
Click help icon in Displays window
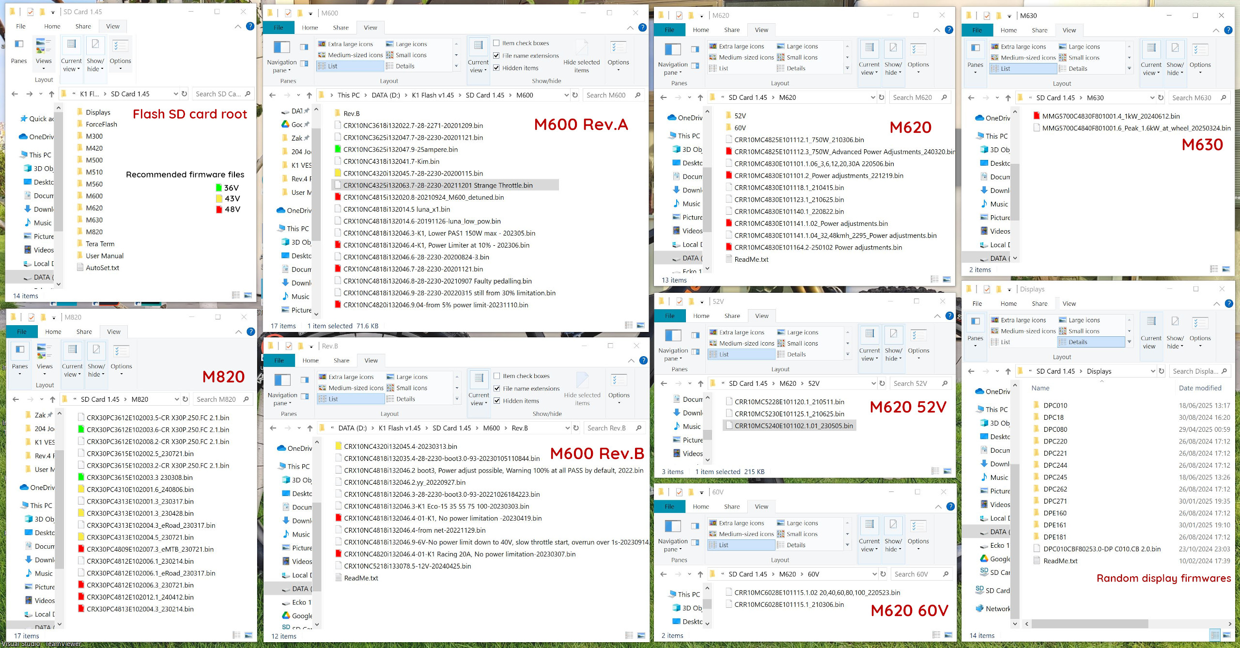pyautogui.click(x=1229, y=304)
